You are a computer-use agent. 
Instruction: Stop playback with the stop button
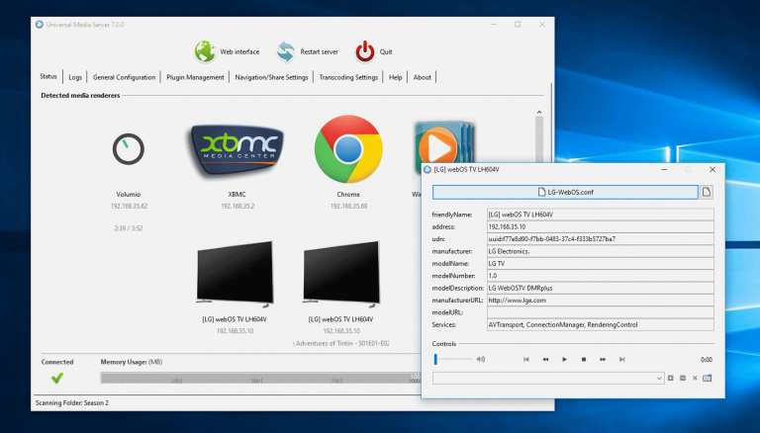pyautogui.click(x=584, y=360)
